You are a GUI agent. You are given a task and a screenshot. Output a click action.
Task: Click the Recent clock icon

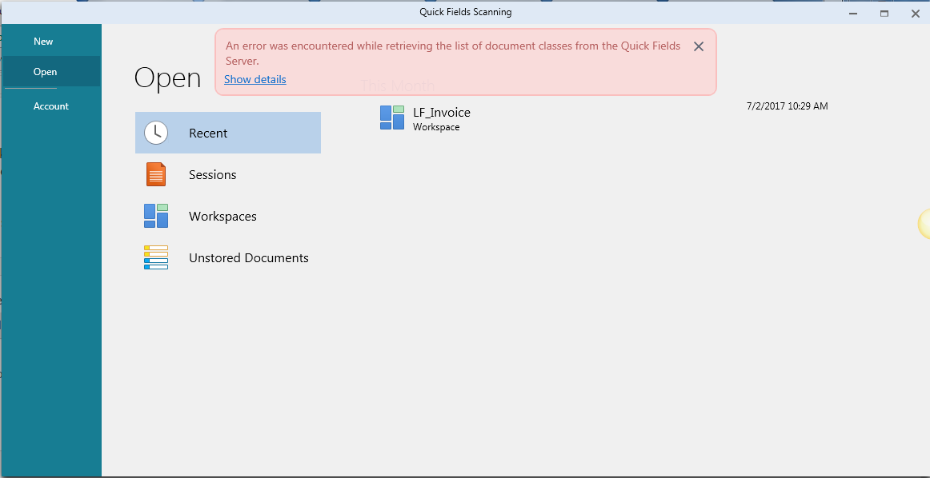pos(156,133)
